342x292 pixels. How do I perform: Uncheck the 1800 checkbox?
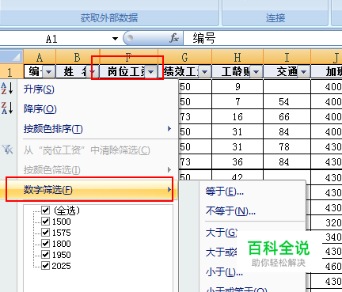(46, 244)
